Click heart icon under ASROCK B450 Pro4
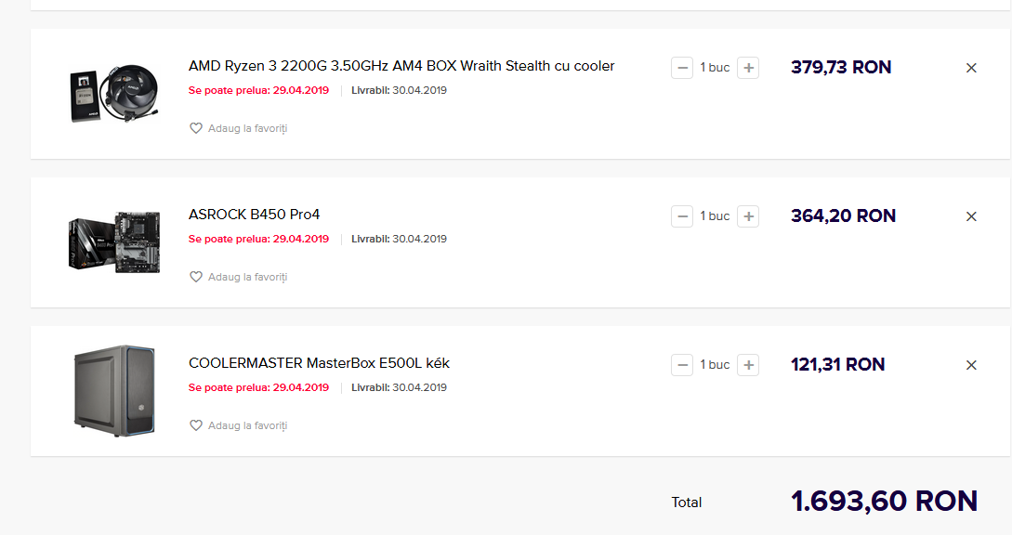 click(195, 277)
